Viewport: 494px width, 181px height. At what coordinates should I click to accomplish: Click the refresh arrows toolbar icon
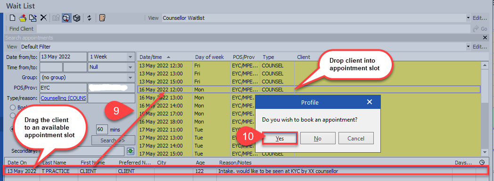pos(90,18)
